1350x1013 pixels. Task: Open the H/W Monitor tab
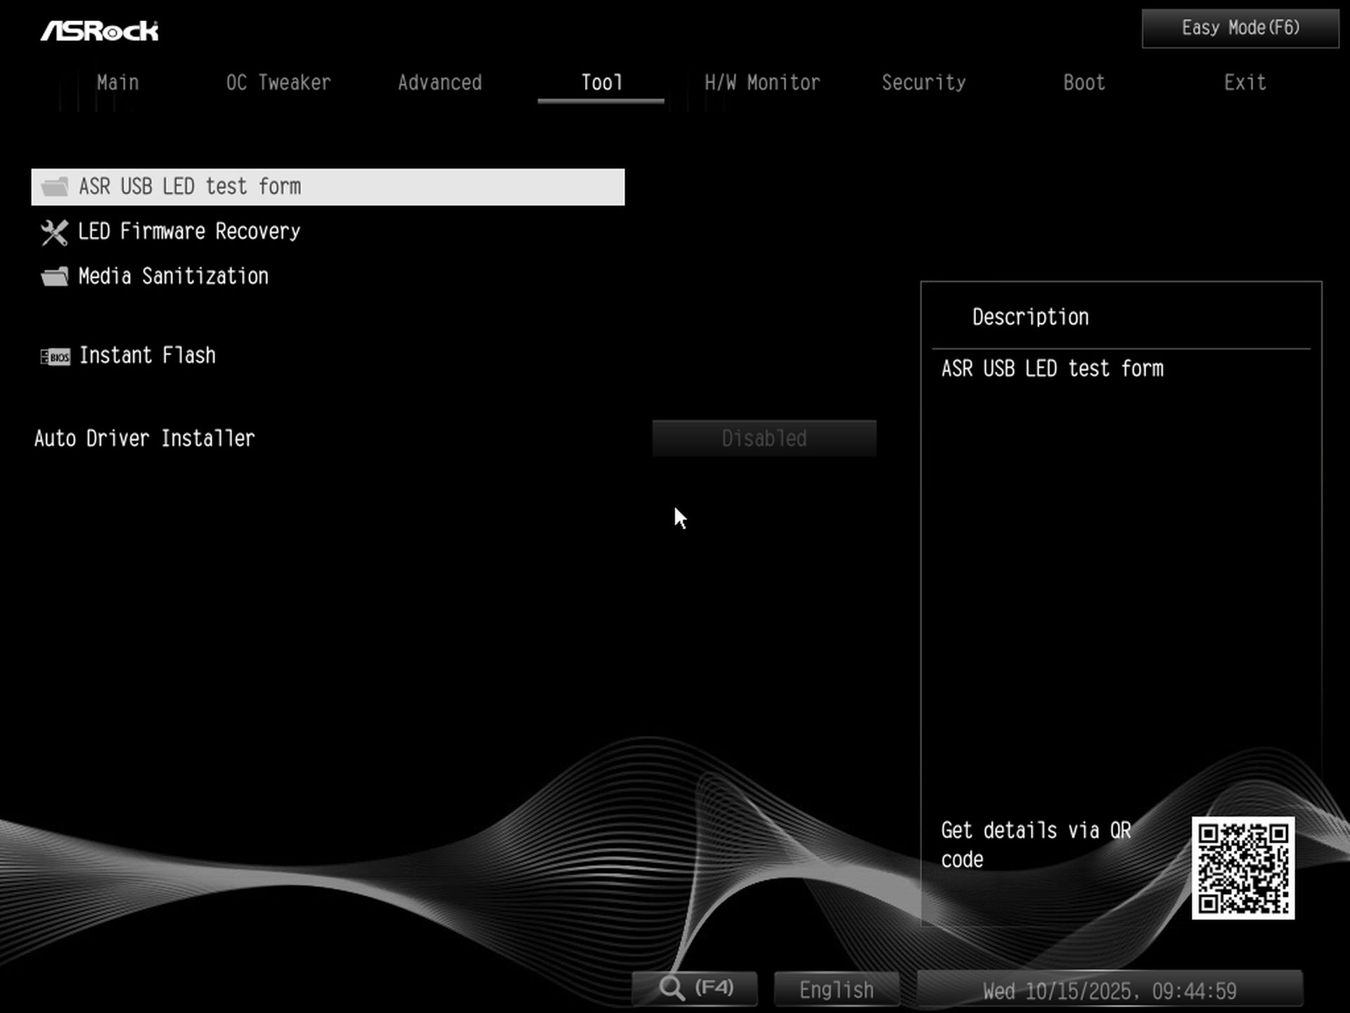click(x=762, y=82)
